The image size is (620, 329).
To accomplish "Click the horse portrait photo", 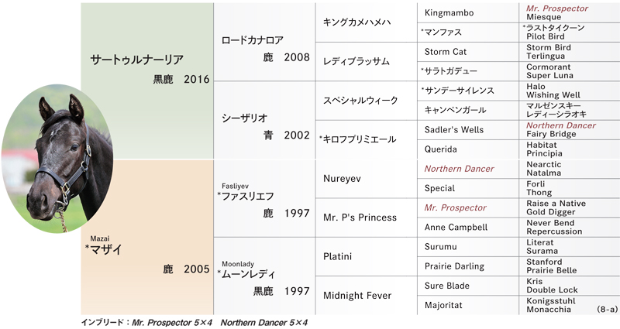I will coord(57,159).
